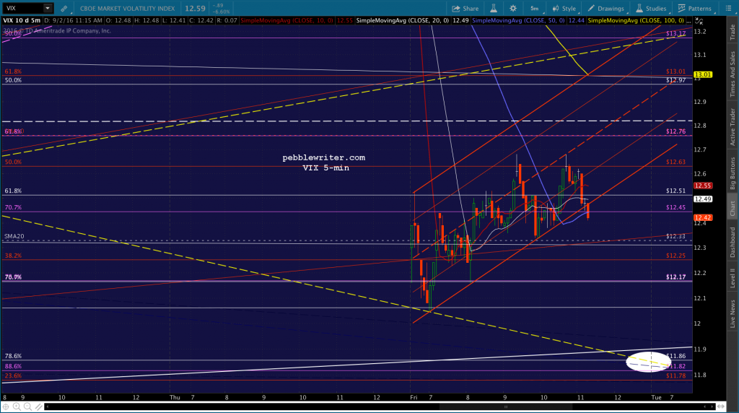Open the chart list options icon
The width and height of the screenshot is (739, 413).
[x=728, y=9]
